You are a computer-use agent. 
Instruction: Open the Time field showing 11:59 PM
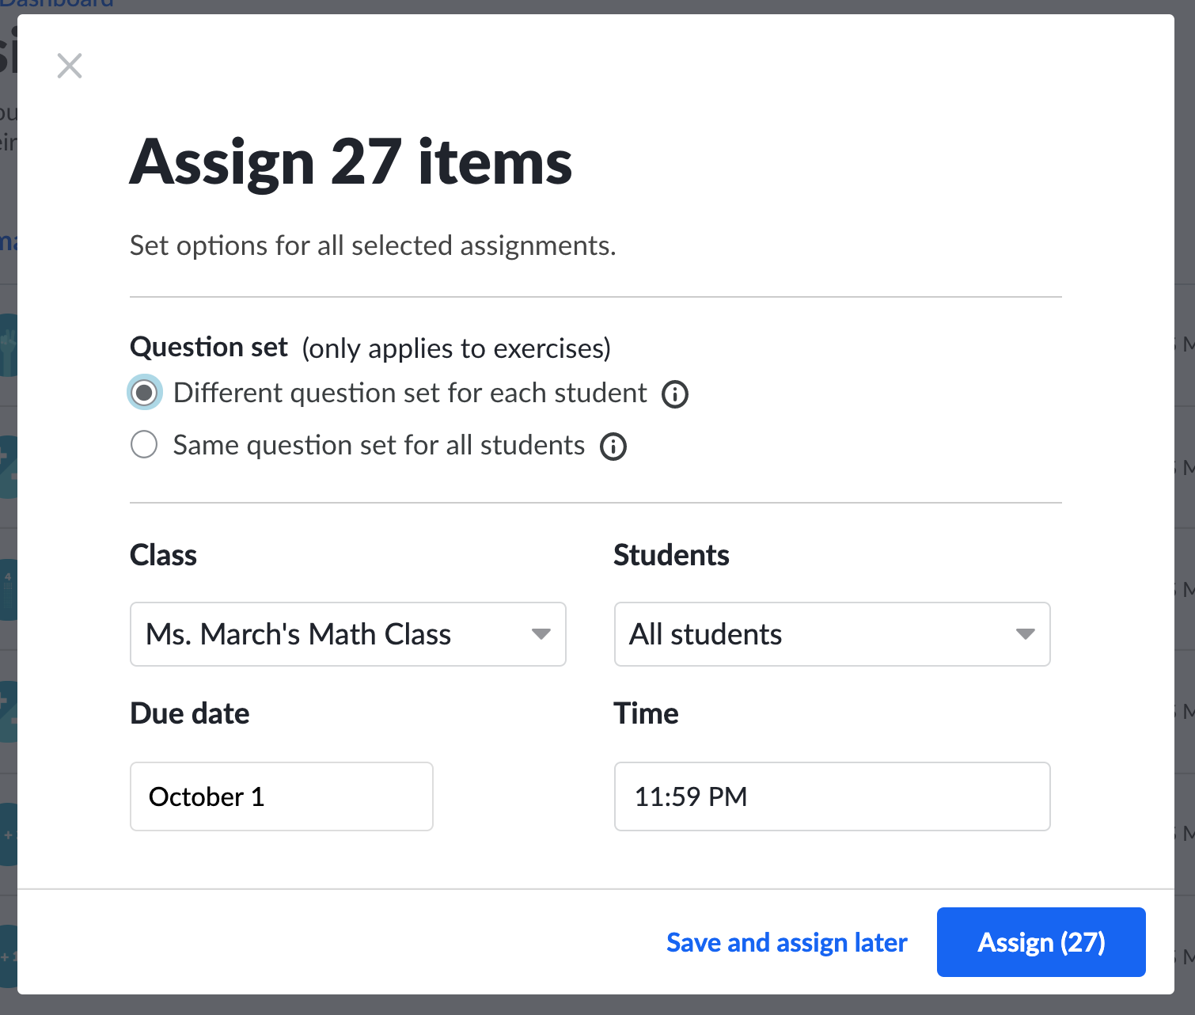pos(832,796)
